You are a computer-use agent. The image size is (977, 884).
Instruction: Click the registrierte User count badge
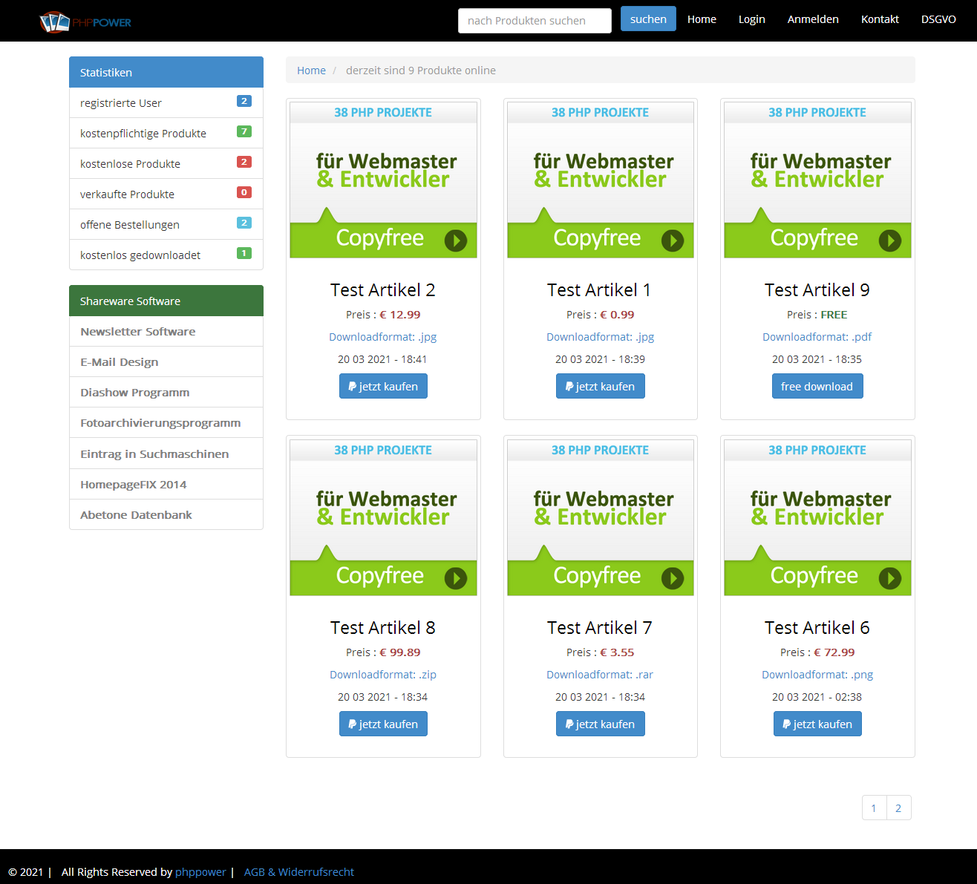tap(244, 102)
